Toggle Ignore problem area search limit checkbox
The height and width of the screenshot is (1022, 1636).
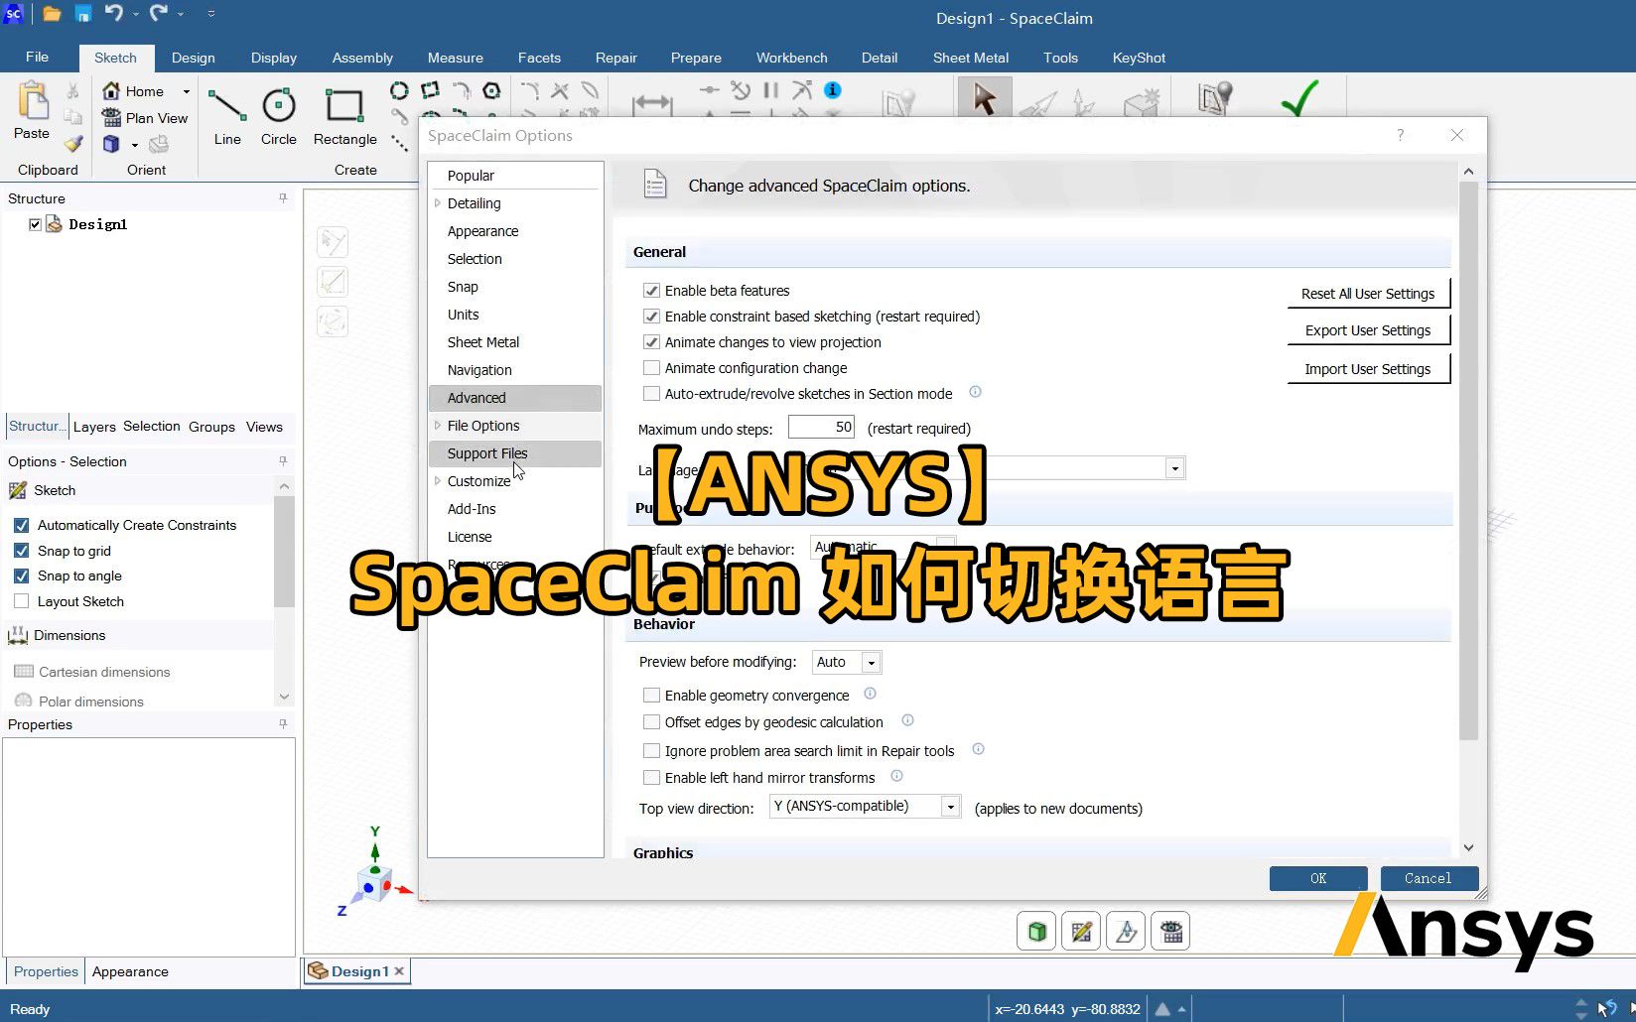651,751
